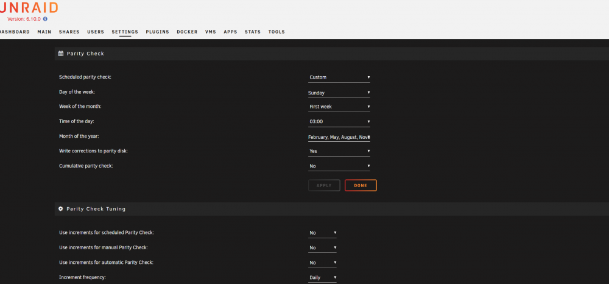
Task: Click the version info icon next to 6.10.0
Action: pyautogui.click(x=45, y=19)
